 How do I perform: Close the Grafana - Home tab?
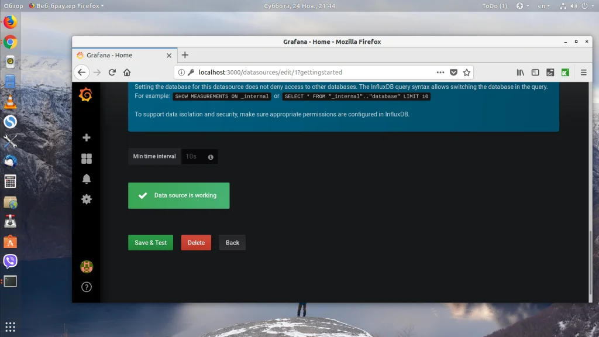(x=169, y=56)
